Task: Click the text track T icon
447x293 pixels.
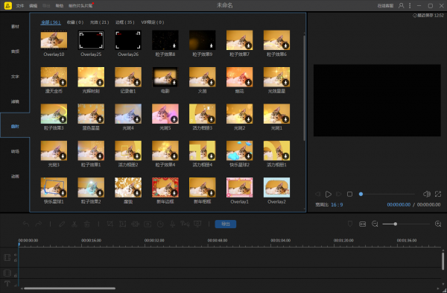Action: pyautogui.click(x=7, y=283)
